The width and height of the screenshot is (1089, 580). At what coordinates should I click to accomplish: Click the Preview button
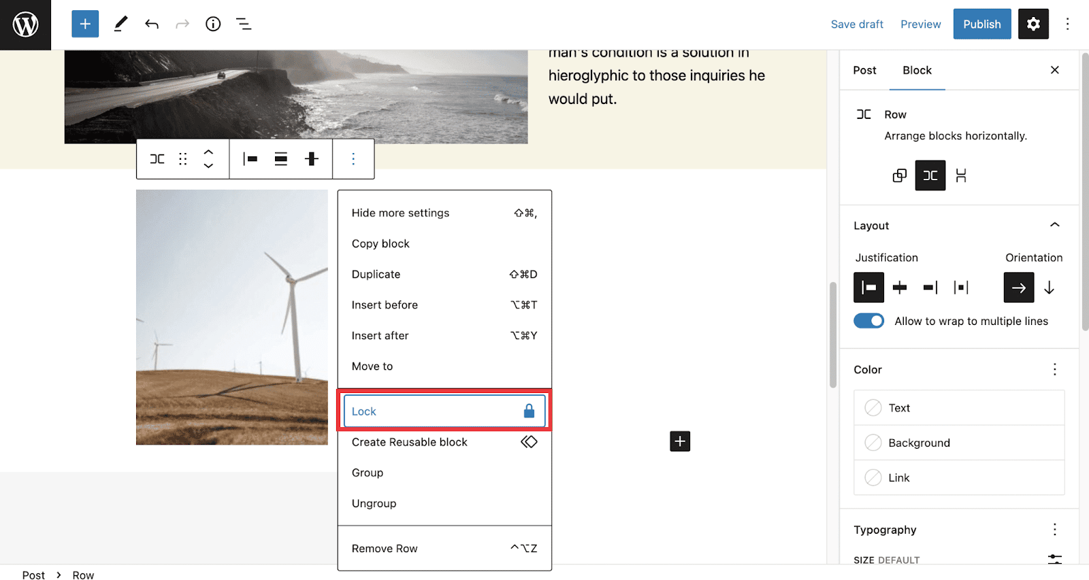click(x=920, y=24)
